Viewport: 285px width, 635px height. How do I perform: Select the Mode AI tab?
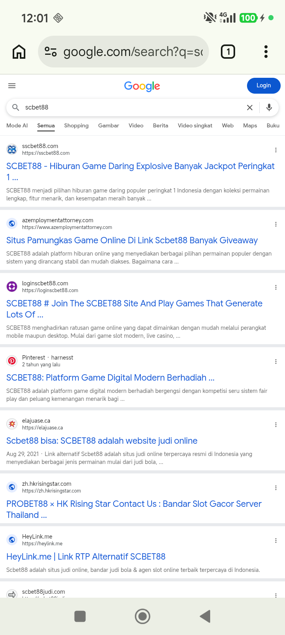point(17,125)
